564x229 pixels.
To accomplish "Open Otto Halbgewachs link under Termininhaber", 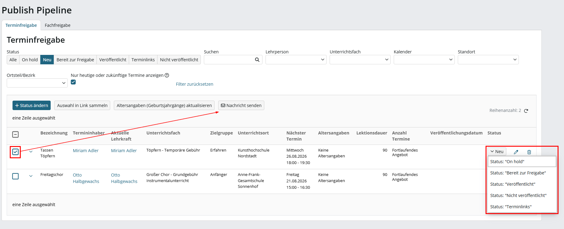I will point(86,178).
